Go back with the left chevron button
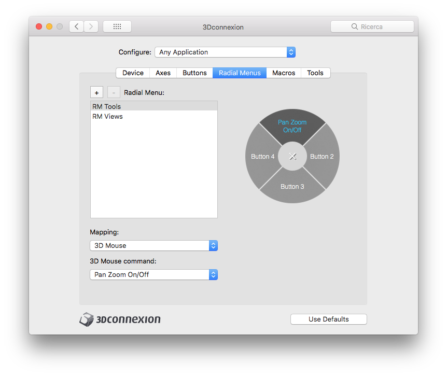The height and width of the screenshot is (376, 447). (76, 26)
